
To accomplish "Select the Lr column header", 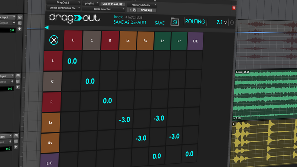I will pyautogui.click(x=162, y=41).
